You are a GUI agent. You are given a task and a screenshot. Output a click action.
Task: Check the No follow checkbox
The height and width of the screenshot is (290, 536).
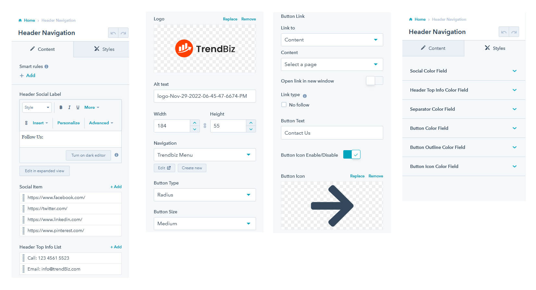click(284, 105)
